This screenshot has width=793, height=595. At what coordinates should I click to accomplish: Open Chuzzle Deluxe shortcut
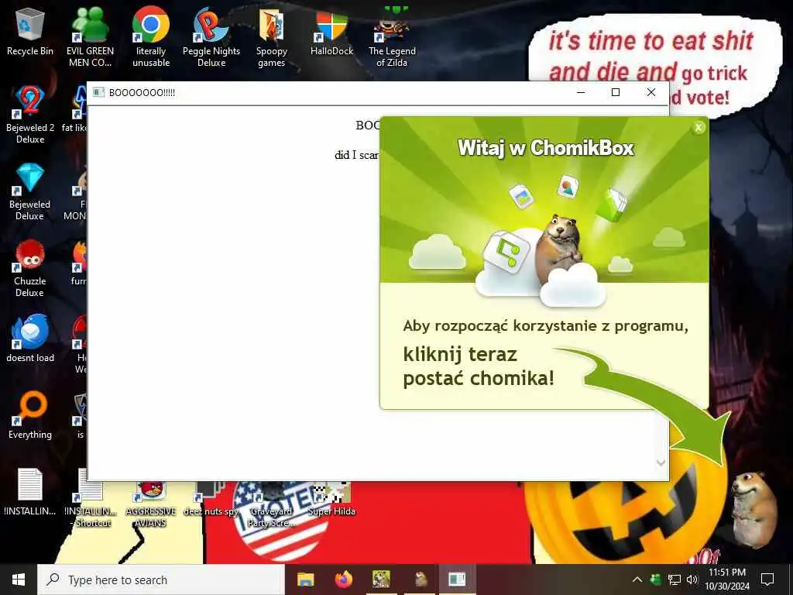30,268
